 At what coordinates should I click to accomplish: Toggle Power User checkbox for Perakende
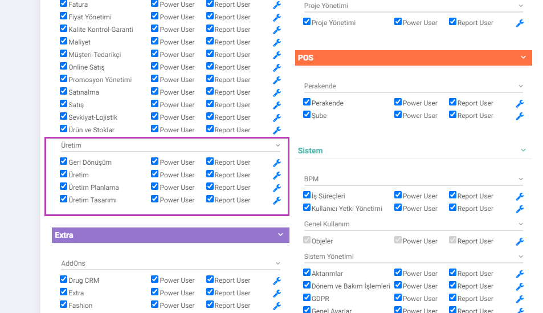pyautogui.click(x=398, y=102)
